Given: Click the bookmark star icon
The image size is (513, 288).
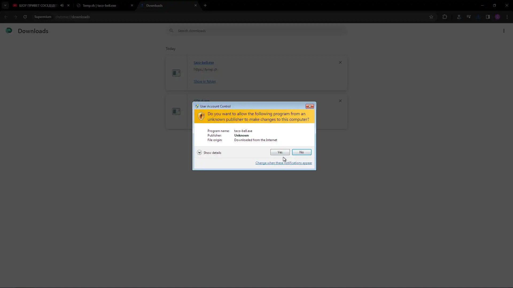Looking at the screenshot, I should pos(431,17).
